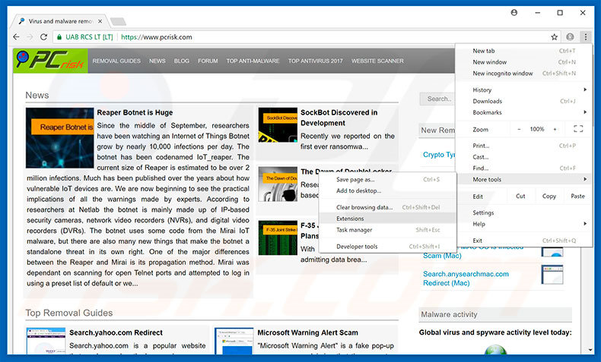The height and width of the screenshot is (362, 601).
Task: Open the WEBSITE SCANNER nav link
Action: tap(377, 61)
